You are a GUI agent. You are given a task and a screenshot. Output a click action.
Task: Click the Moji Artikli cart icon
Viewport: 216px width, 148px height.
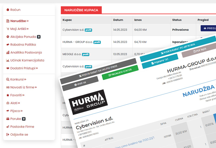[x=8, y=29]
